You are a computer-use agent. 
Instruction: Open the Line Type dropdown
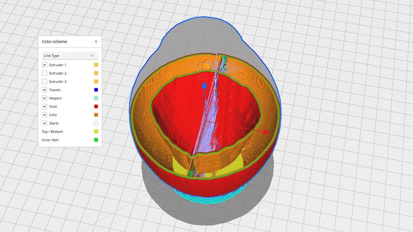point(69,55)
